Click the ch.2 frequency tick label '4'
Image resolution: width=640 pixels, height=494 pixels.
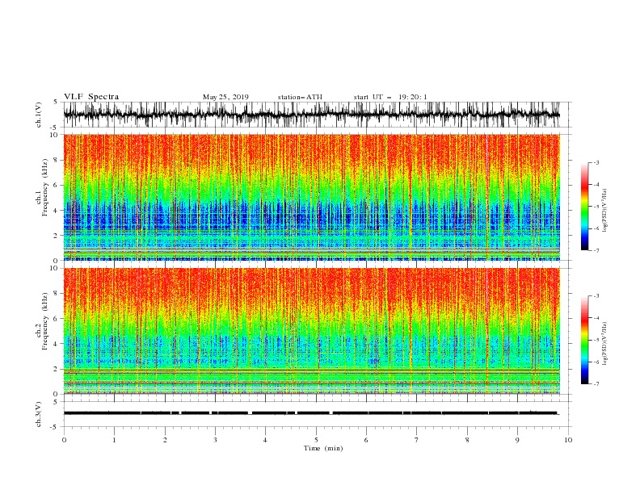tap(57, 344)
